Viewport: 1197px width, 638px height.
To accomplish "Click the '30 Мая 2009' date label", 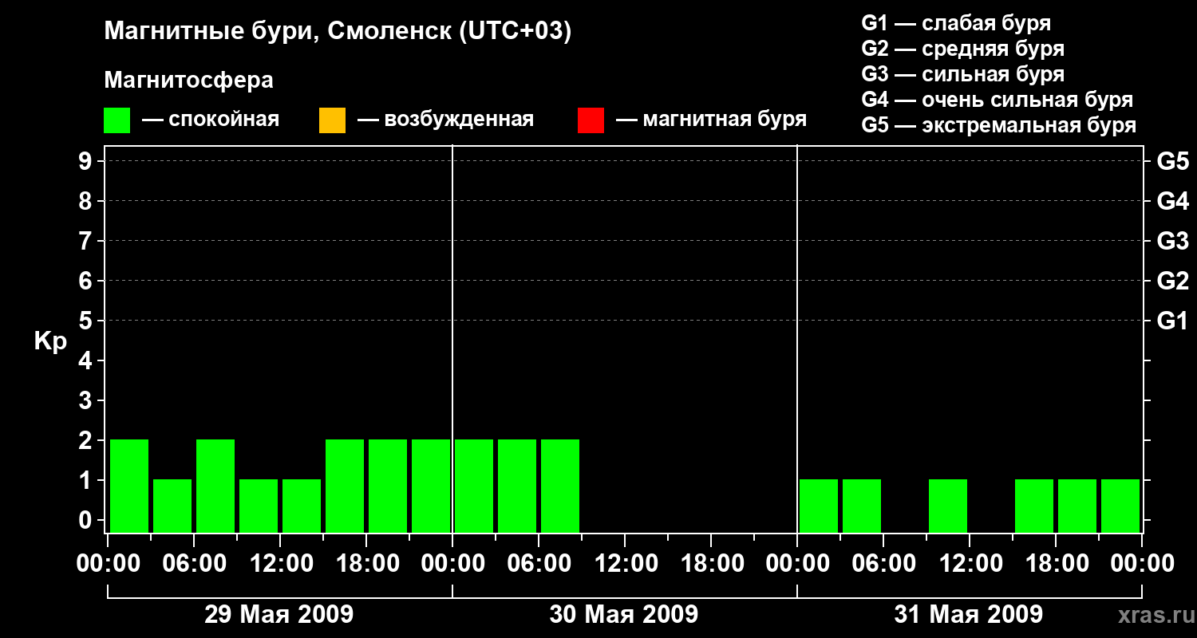I will pyautogui.click(x=624, y=614).
